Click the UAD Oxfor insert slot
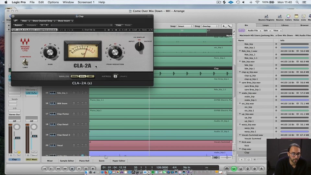The image size is (311, 175). [31, 93]
